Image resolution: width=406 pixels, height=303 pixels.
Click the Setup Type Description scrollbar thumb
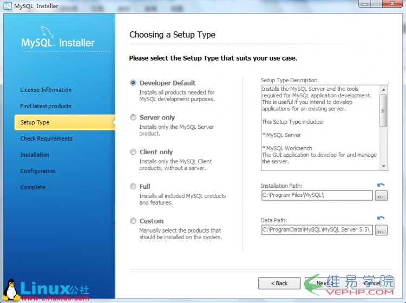click(x=383, y=110)
